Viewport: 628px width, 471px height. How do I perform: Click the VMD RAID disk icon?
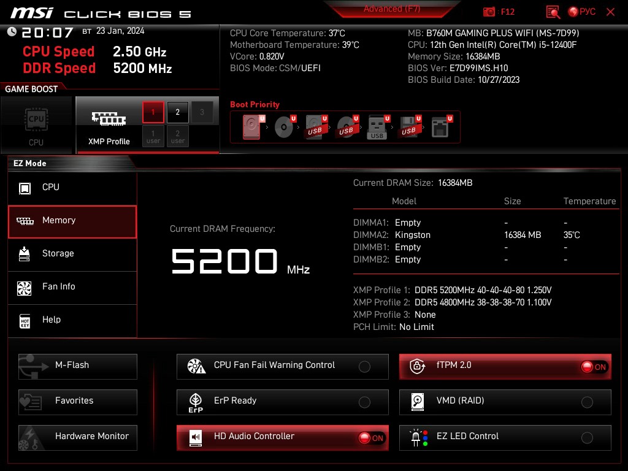(417, 402)
